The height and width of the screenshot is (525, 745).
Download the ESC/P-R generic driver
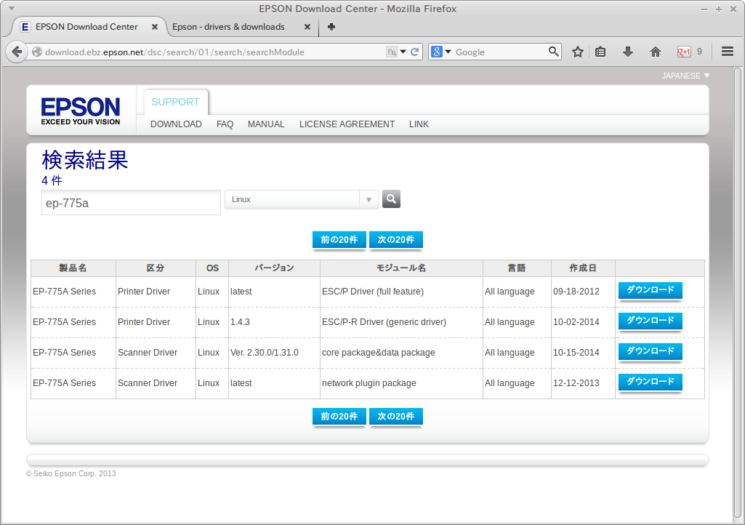(x=650, y=321)
